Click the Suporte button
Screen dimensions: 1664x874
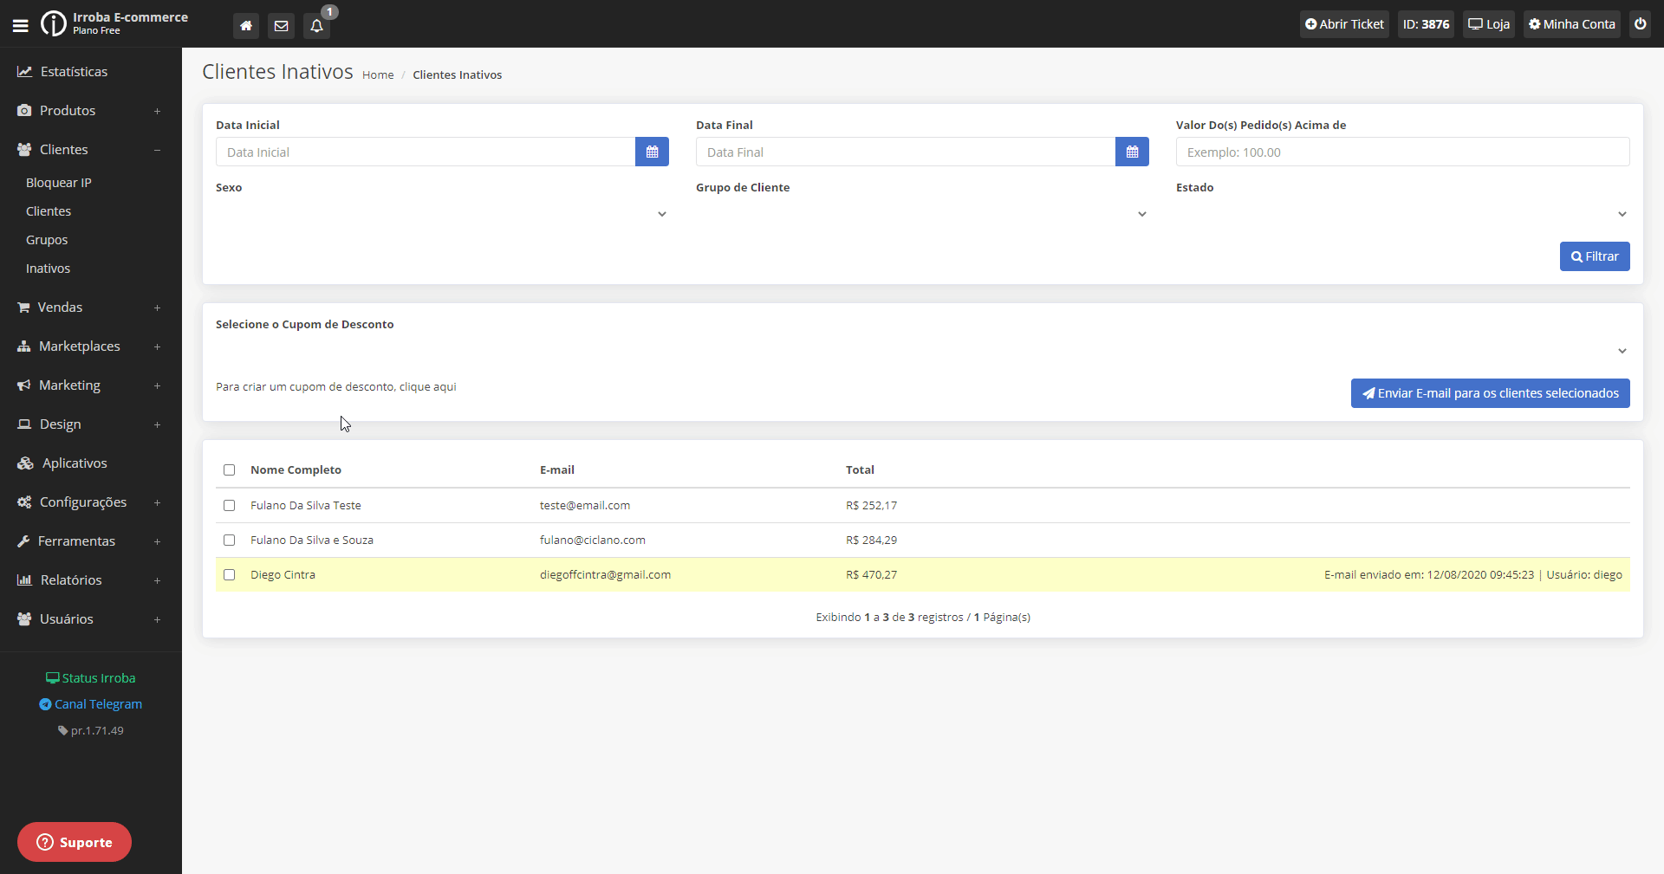coord(75,842)
